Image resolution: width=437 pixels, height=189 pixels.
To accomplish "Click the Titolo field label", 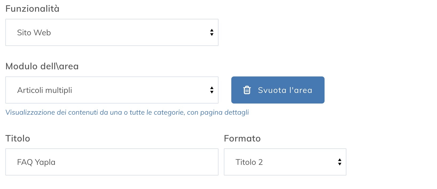I will point(18,138).
